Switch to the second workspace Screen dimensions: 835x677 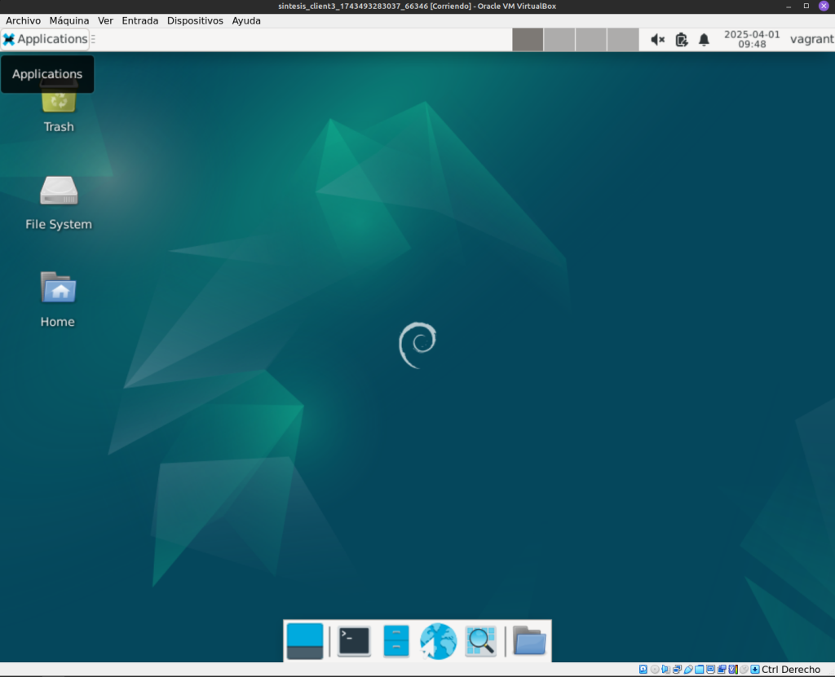click(x=559, y=40)
